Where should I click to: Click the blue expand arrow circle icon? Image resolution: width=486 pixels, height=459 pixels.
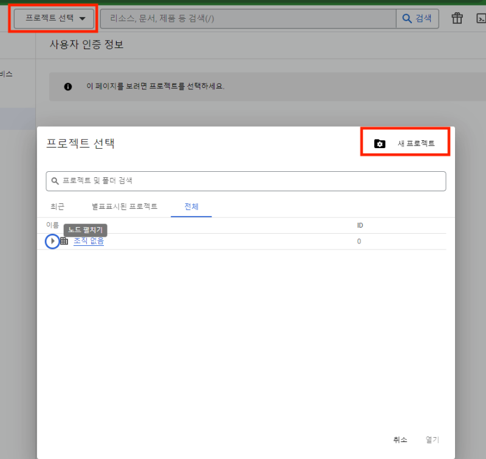pos(52,241)
